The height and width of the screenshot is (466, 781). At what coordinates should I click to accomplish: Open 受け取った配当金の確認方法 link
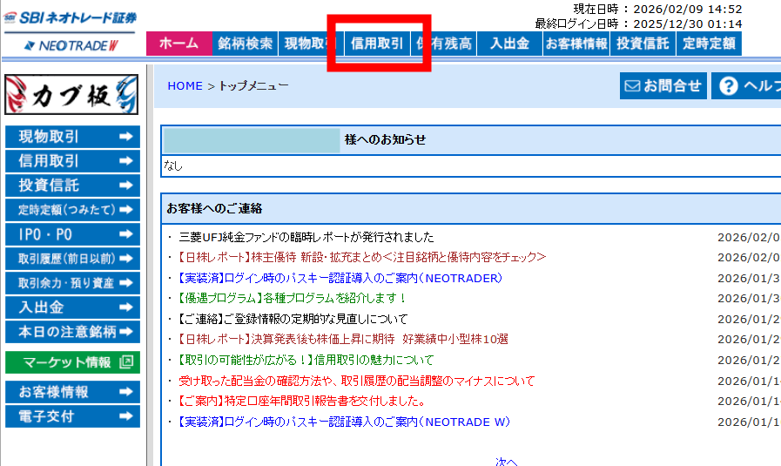(x=357, y=382)
